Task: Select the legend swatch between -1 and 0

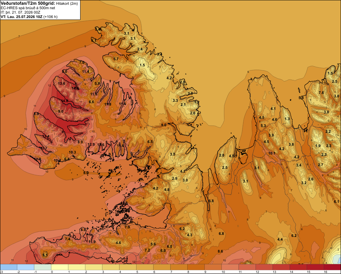Action: pos(43,267)
